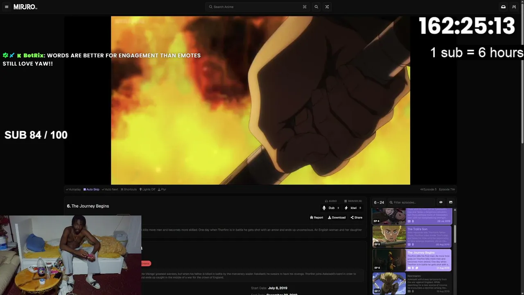Open the 6 - 24 episode range selector
Image resolution: width=524 pixels, height=295 pixels.
(379, 202)
